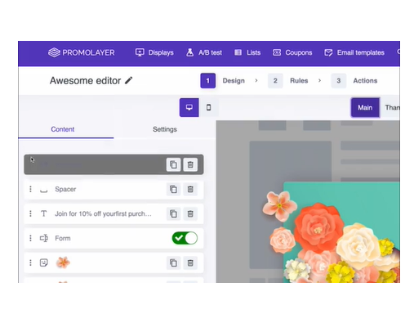Switch to mobile preview icon
The image size is (414, 332).
click(208, 107)
